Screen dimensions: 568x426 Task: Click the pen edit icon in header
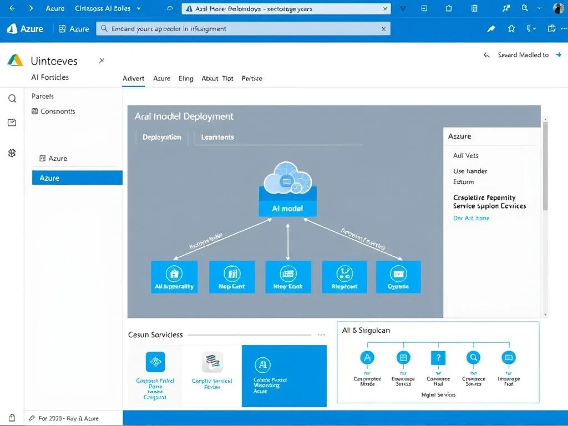pyautogui.click(x=491, y=29)
